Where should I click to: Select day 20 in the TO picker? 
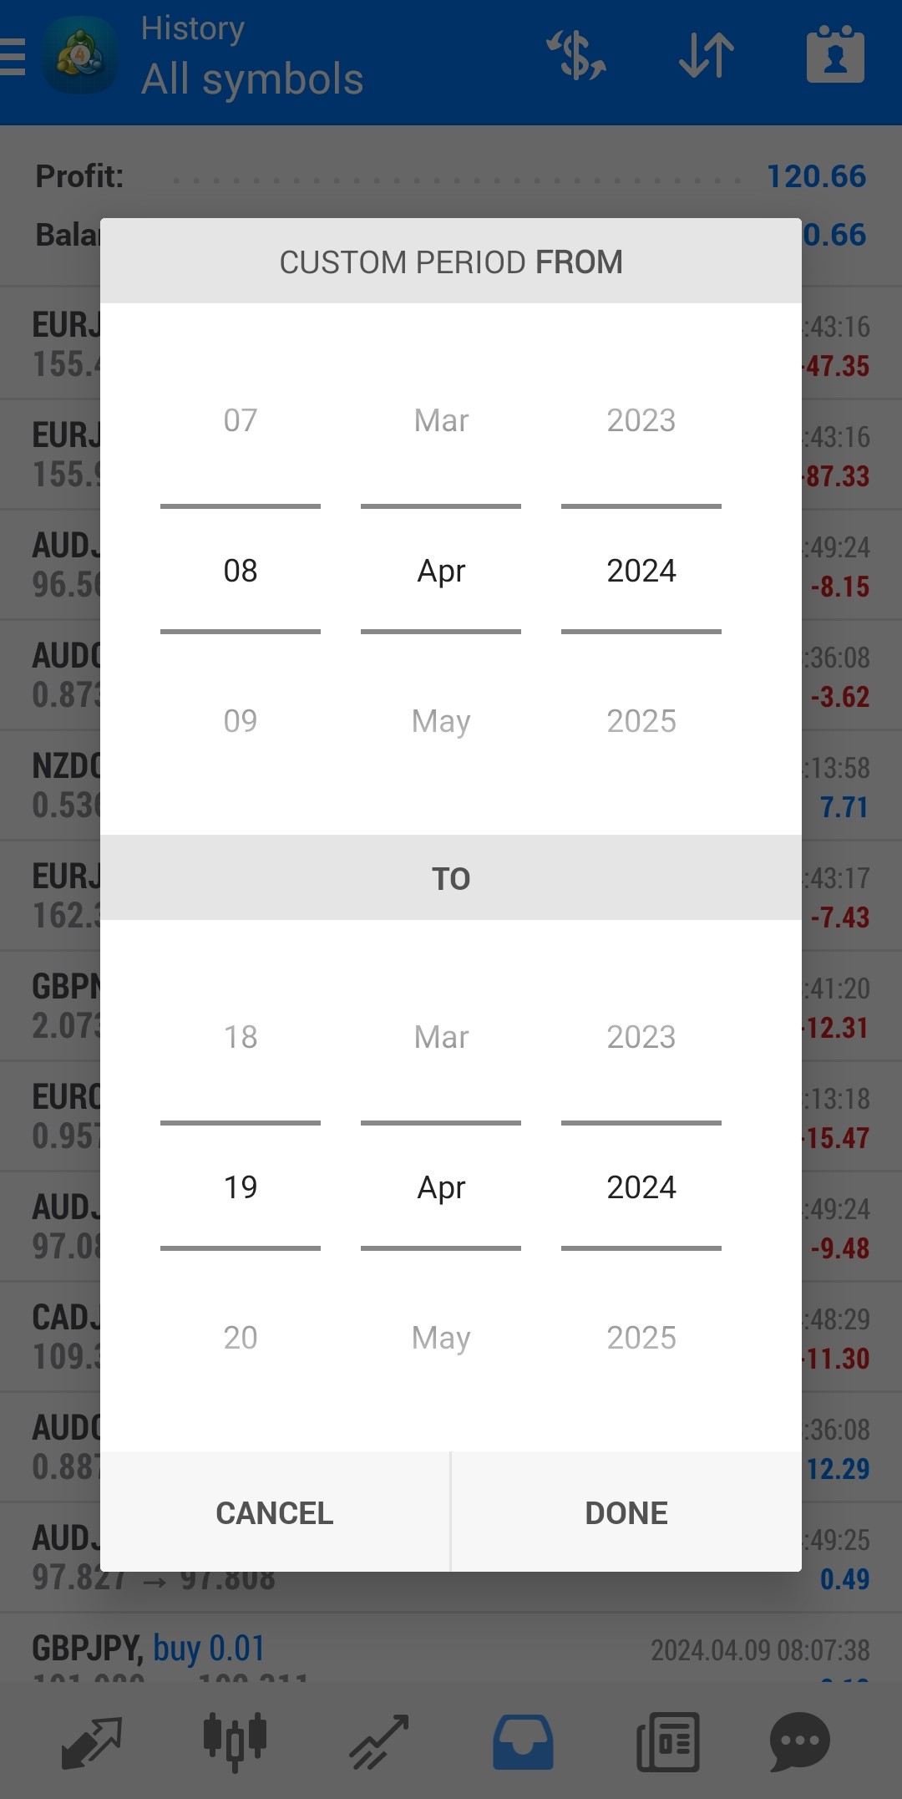click(x=241, y=1338)
